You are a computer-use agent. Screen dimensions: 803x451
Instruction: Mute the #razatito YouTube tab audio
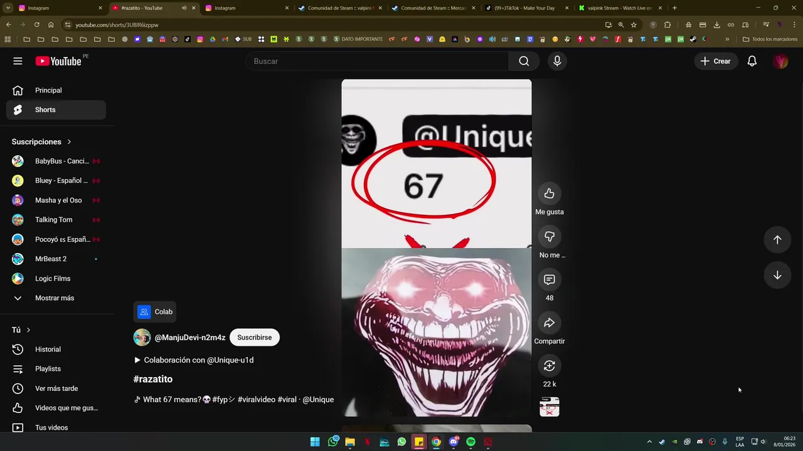click(x=184, y=8)
